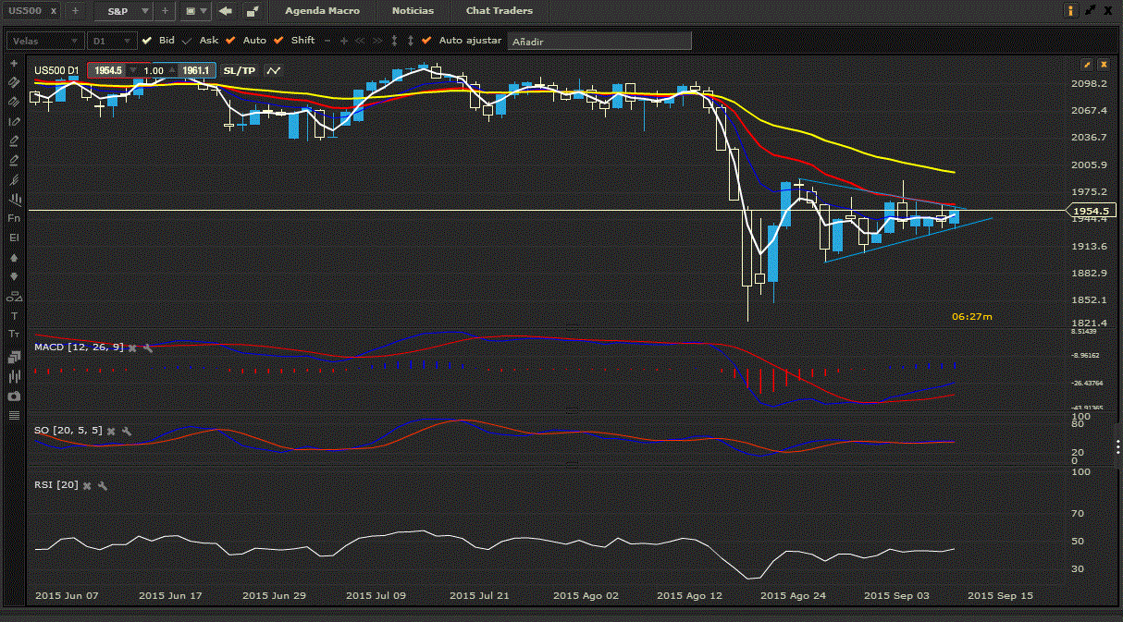Click the orange info icon at top-right
The height and width of the screenshot is (622, 1123).
pyautogui.click(x=1071, y=11)
